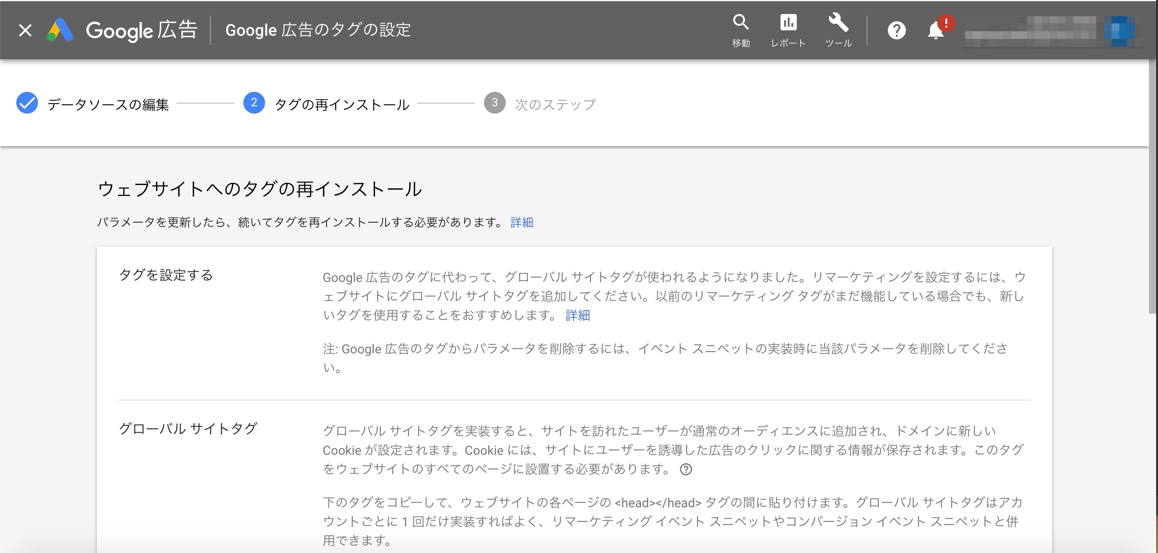Click the blue checkmark for データソースの編集
The height and width of the screenshot is (553, 1158).
click(27, 103)
